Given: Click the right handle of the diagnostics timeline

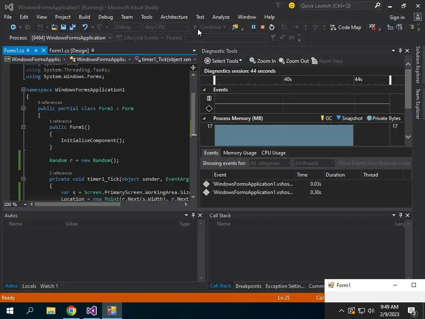Looking at the screenshot, I should coord(390,80).
